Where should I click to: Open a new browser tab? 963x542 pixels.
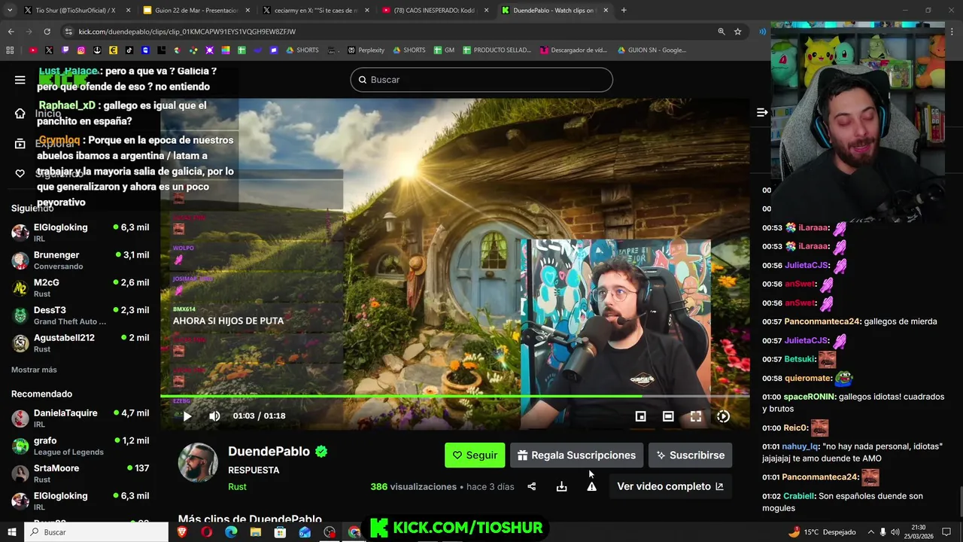[624, 11]
